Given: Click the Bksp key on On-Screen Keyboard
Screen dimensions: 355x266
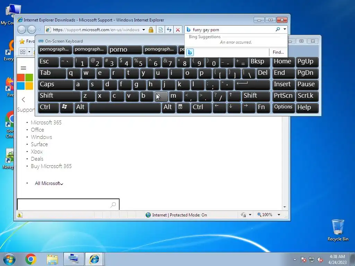Looking at the screenshot, I should pyautogui.click(x=259, y=62).
